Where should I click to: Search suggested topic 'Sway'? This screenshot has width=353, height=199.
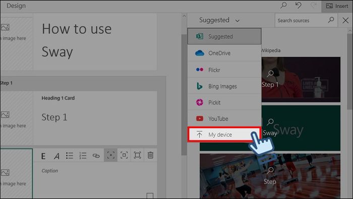pyautogui.click(x=270, y=128)
